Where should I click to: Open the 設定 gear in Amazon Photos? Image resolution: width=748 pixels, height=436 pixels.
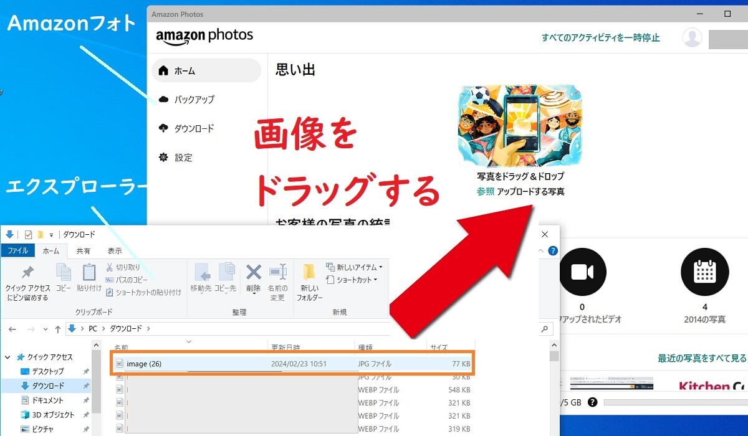(176, 158)
